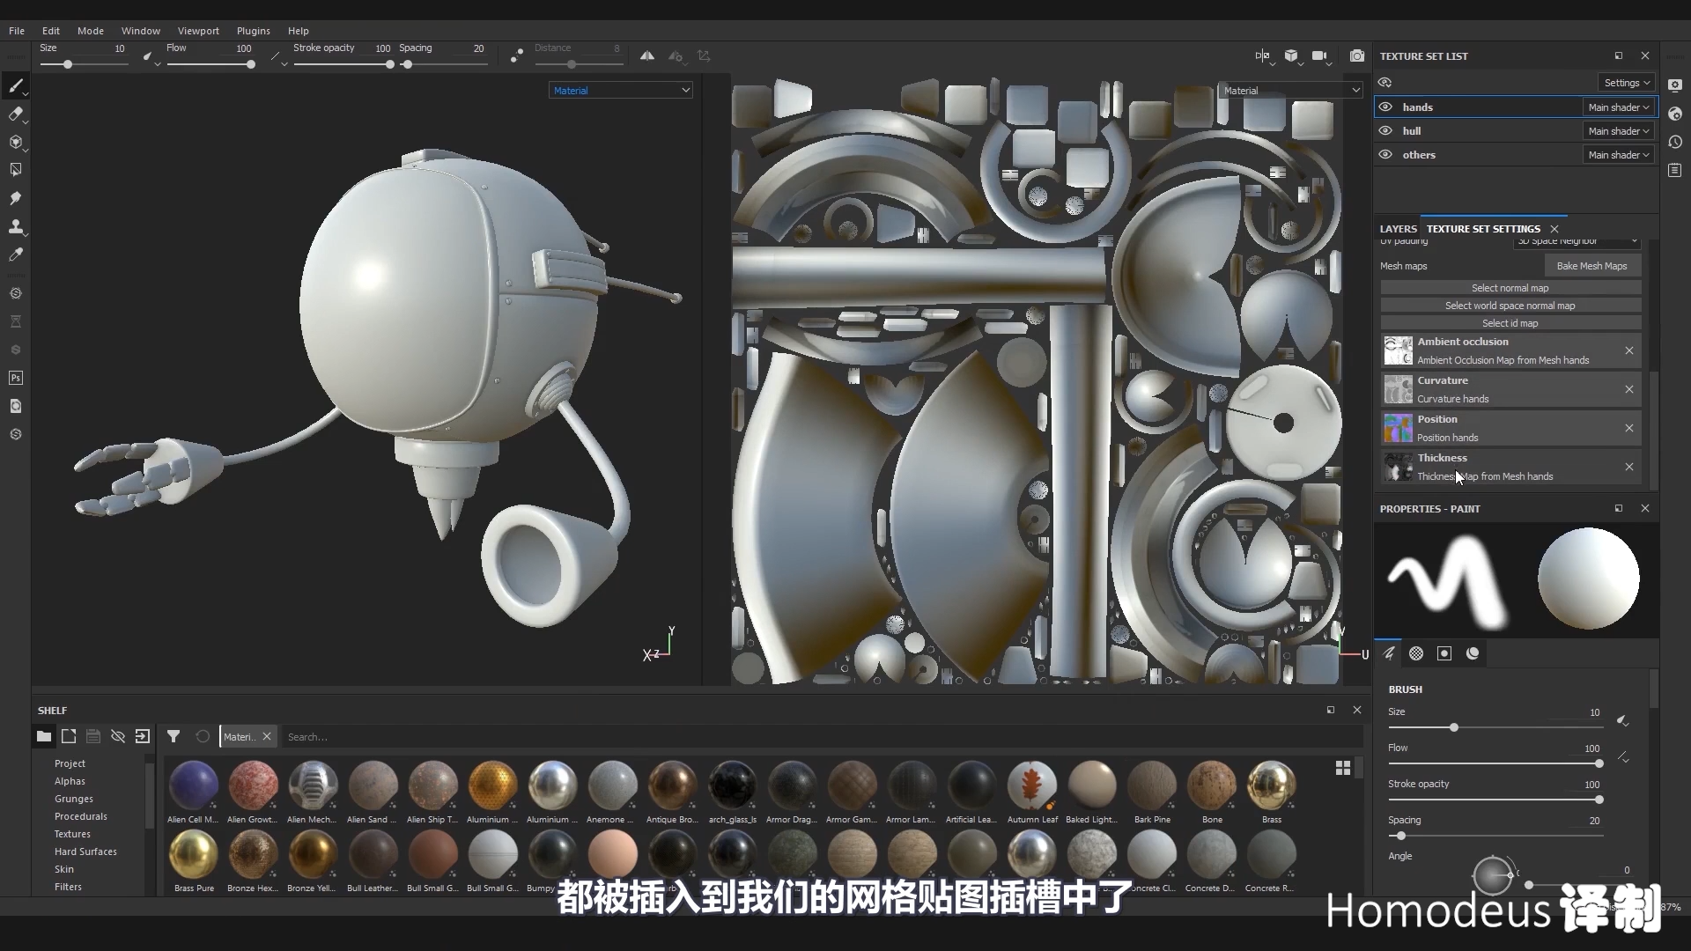This screenshot has height=951, width=1691.
Task: Open the File menu
Action: 17,30
